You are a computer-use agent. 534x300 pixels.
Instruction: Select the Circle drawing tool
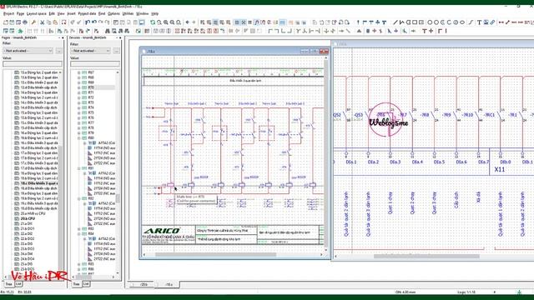click(x=430, y=22)
